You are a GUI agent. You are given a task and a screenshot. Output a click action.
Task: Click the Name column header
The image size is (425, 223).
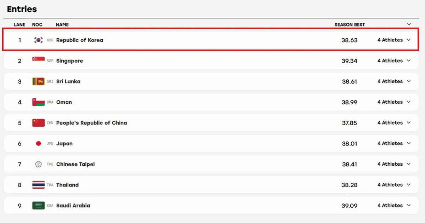click(x=62, y=24)
